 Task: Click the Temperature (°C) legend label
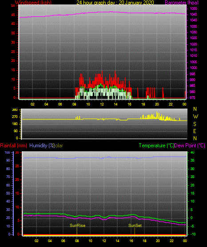coord(156,146)
